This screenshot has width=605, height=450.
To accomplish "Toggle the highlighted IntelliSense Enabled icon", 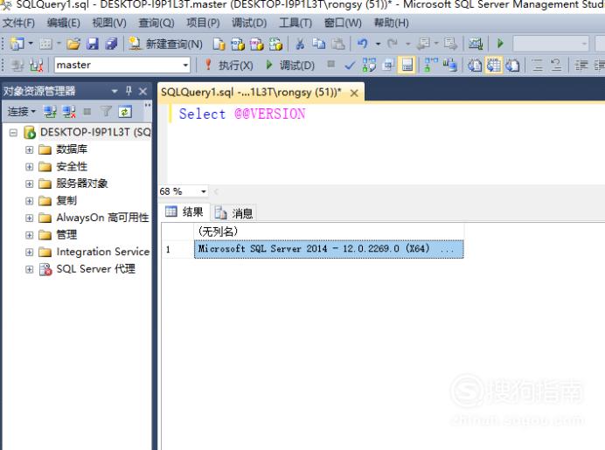I will 407,66.
